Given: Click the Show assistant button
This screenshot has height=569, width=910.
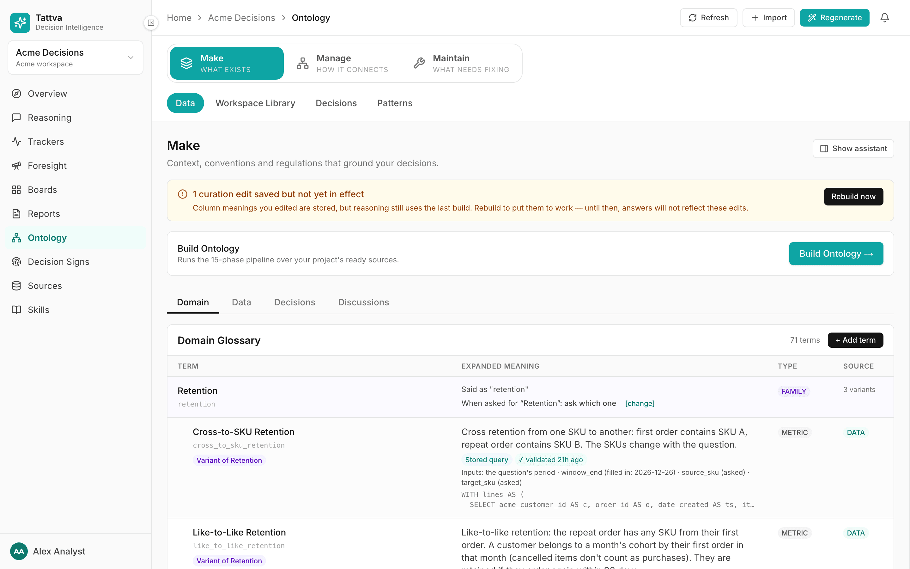Looking at the screenshot, I should coord(853,149).
